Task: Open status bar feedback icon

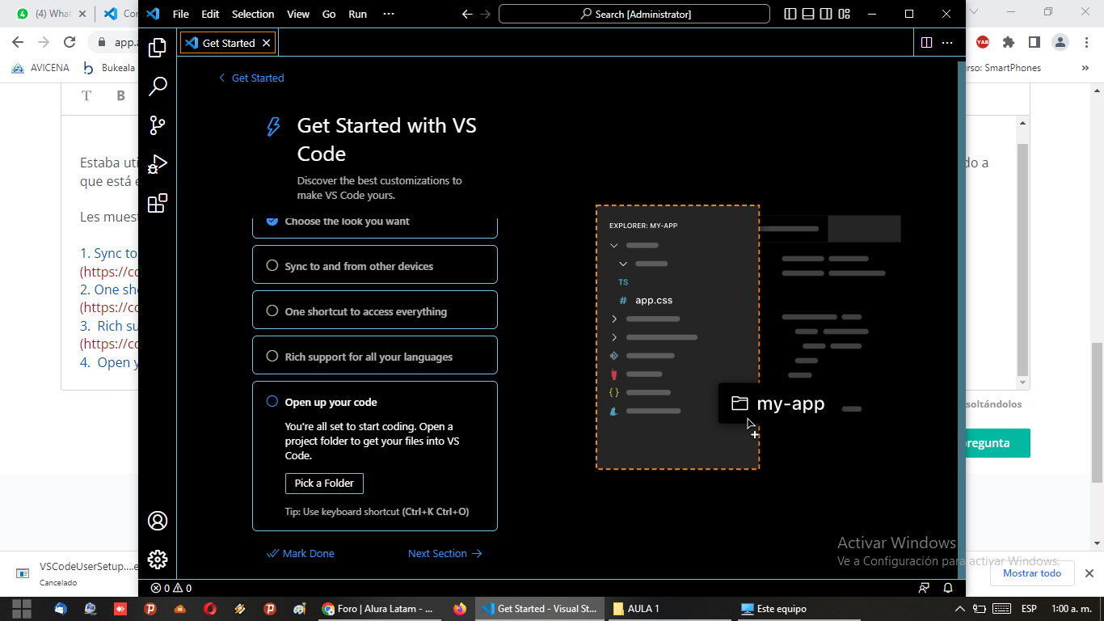Action: pyautogui.click(x=924, y=588)
